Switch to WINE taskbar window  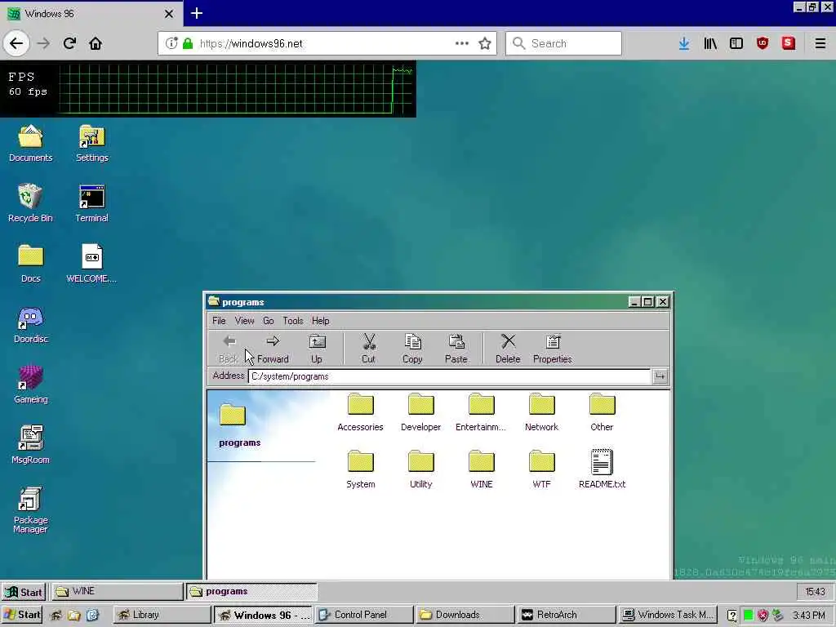coord(117,591)
